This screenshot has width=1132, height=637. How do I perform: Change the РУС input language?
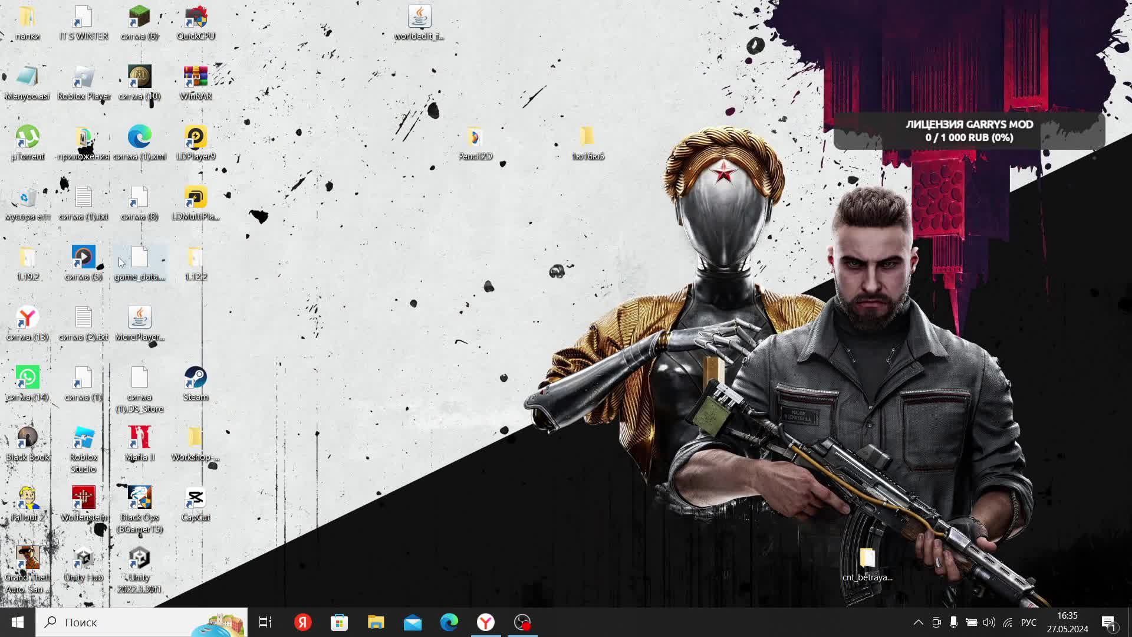pyautogui.click(x=1028, y=622)
